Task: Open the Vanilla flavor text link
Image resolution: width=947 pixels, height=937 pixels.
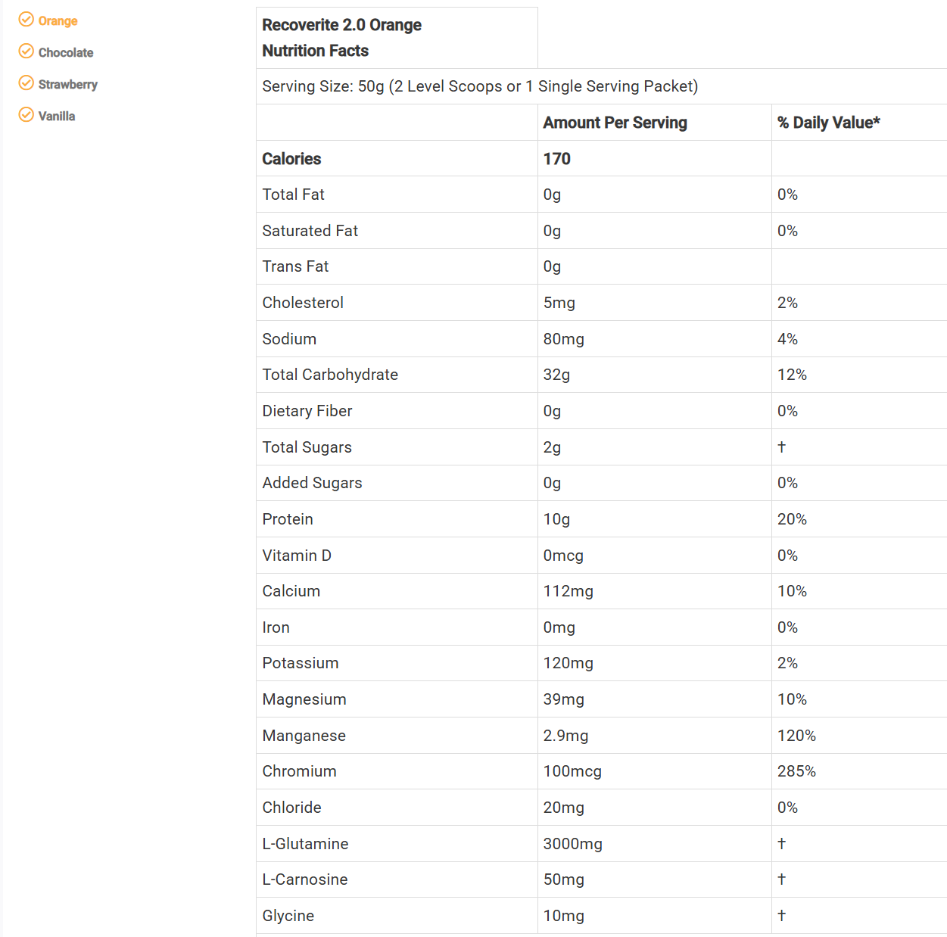Action: pos(57,117)
